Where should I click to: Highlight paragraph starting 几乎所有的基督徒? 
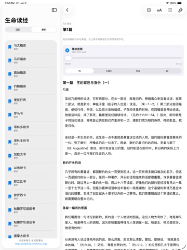pyautogui.click(x=123, y=185)
